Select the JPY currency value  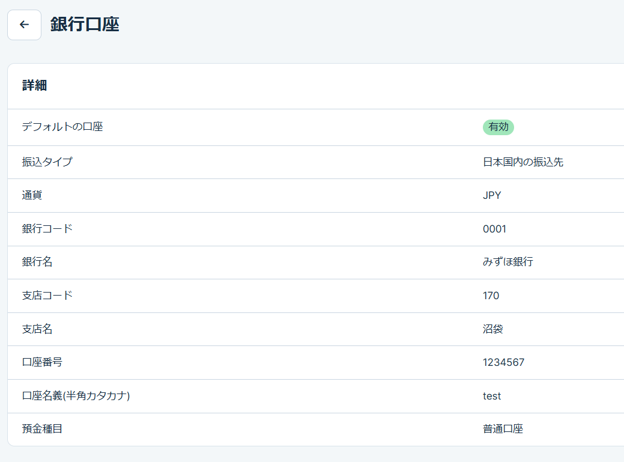tap(491, 195)
